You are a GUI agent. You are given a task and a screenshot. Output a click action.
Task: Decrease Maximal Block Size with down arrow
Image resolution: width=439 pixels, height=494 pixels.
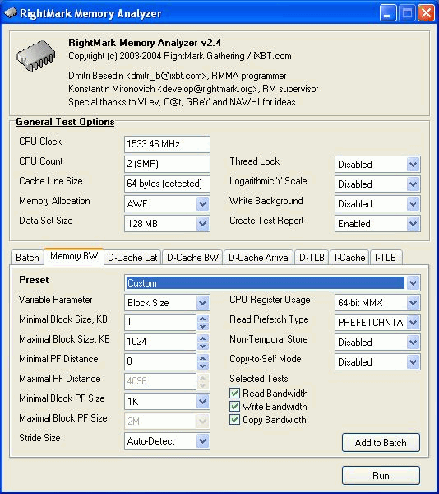203,346
